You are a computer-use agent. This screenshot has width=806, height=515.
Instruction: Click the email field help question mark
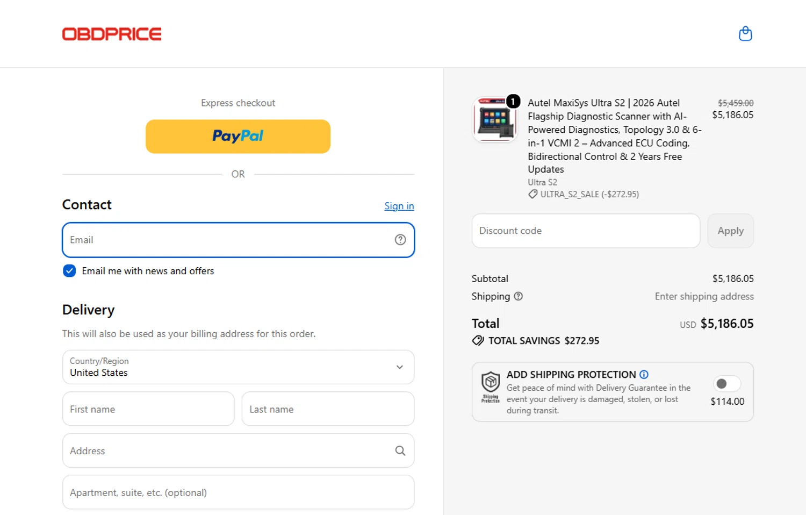(400, 240)
